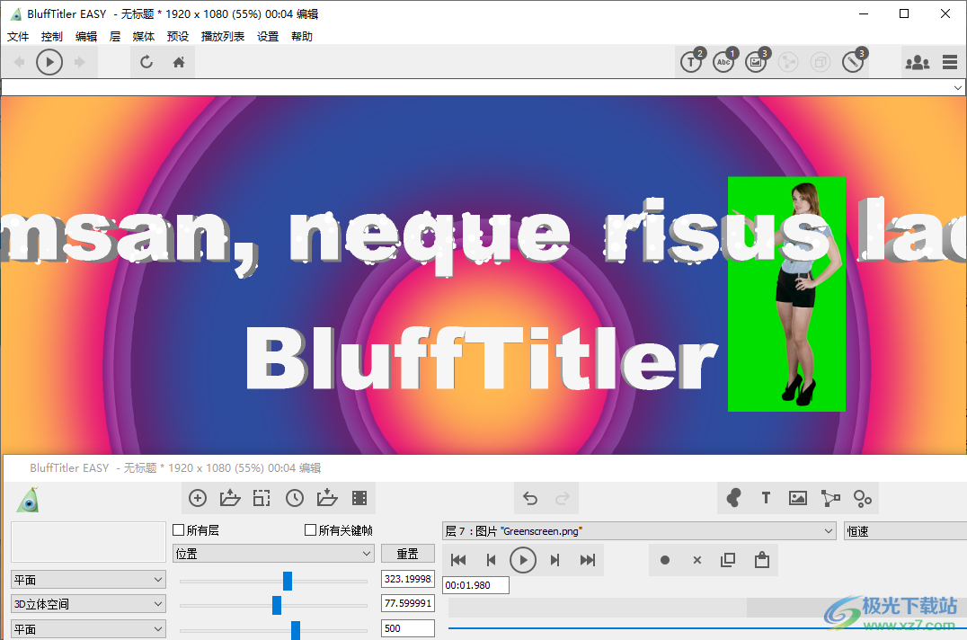Viewport: 967px width, 640px height.
Task: Add a picture layer with image icon
Action: click(798, 498)
